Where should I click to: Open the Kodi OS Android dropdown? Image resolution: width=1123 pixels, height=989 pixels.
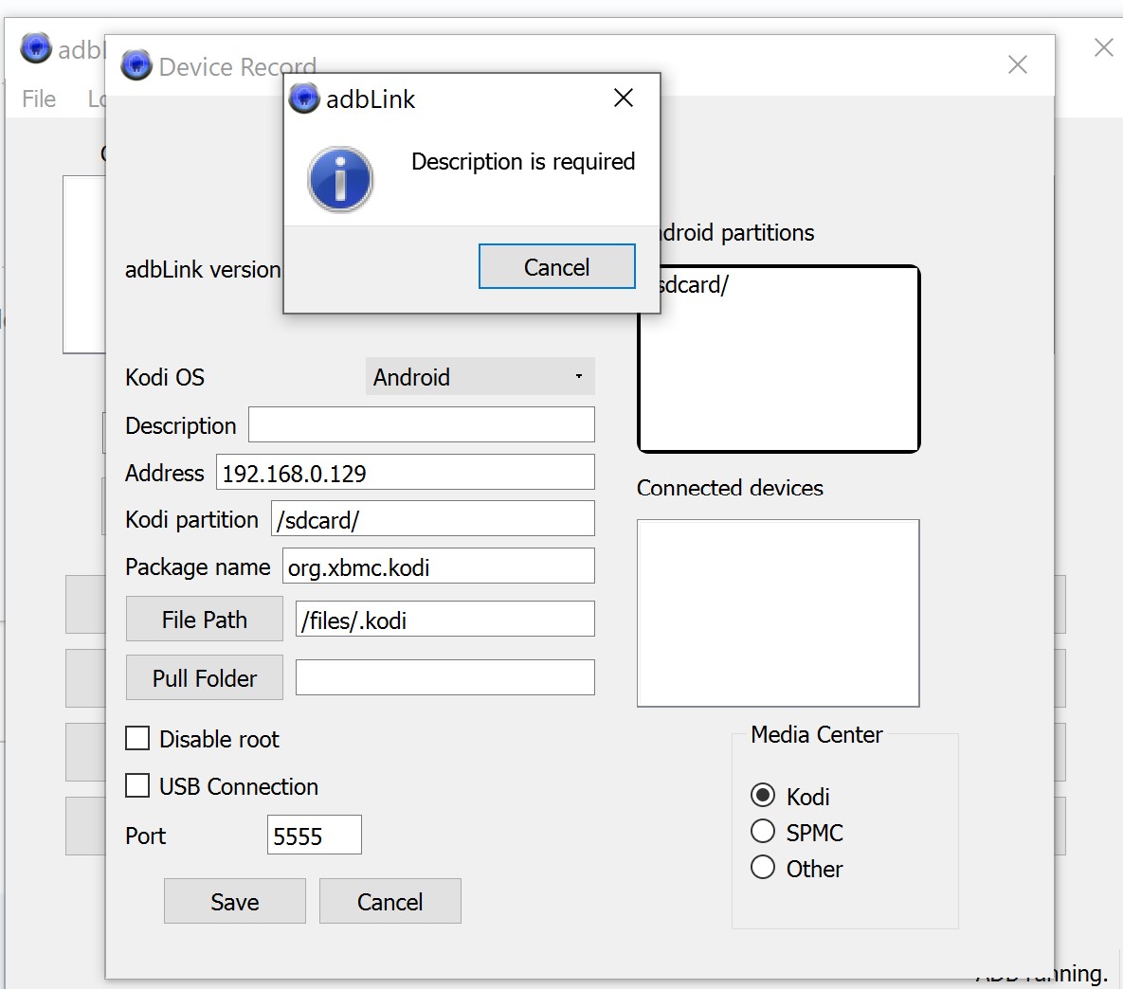pyautogui.click(x=480, y=377)
